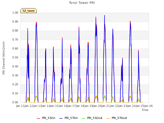Screen dimensions: 164x123
Task: Click the 0.10 y-axis tick label
Action: [15, 93]
